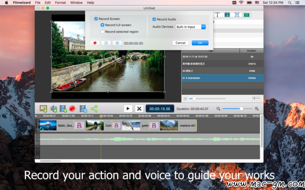Adjust the timeline zoom slider
This screenshot has height=190, width=305.
[x=241, y=109]
